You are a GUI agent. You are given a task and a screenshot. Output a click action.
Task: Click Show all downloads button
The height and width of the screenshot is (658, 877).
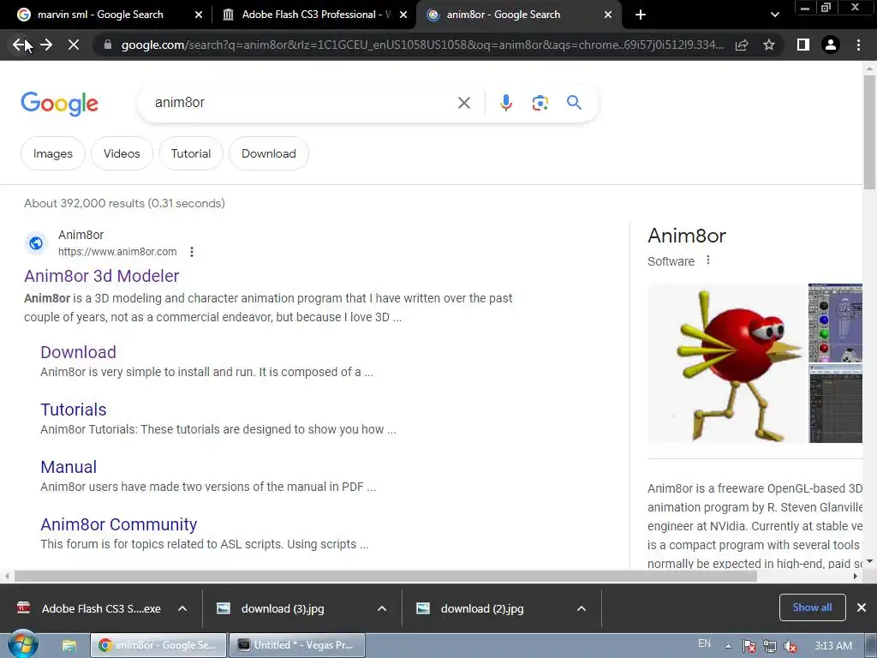click(x=812, y=607)
